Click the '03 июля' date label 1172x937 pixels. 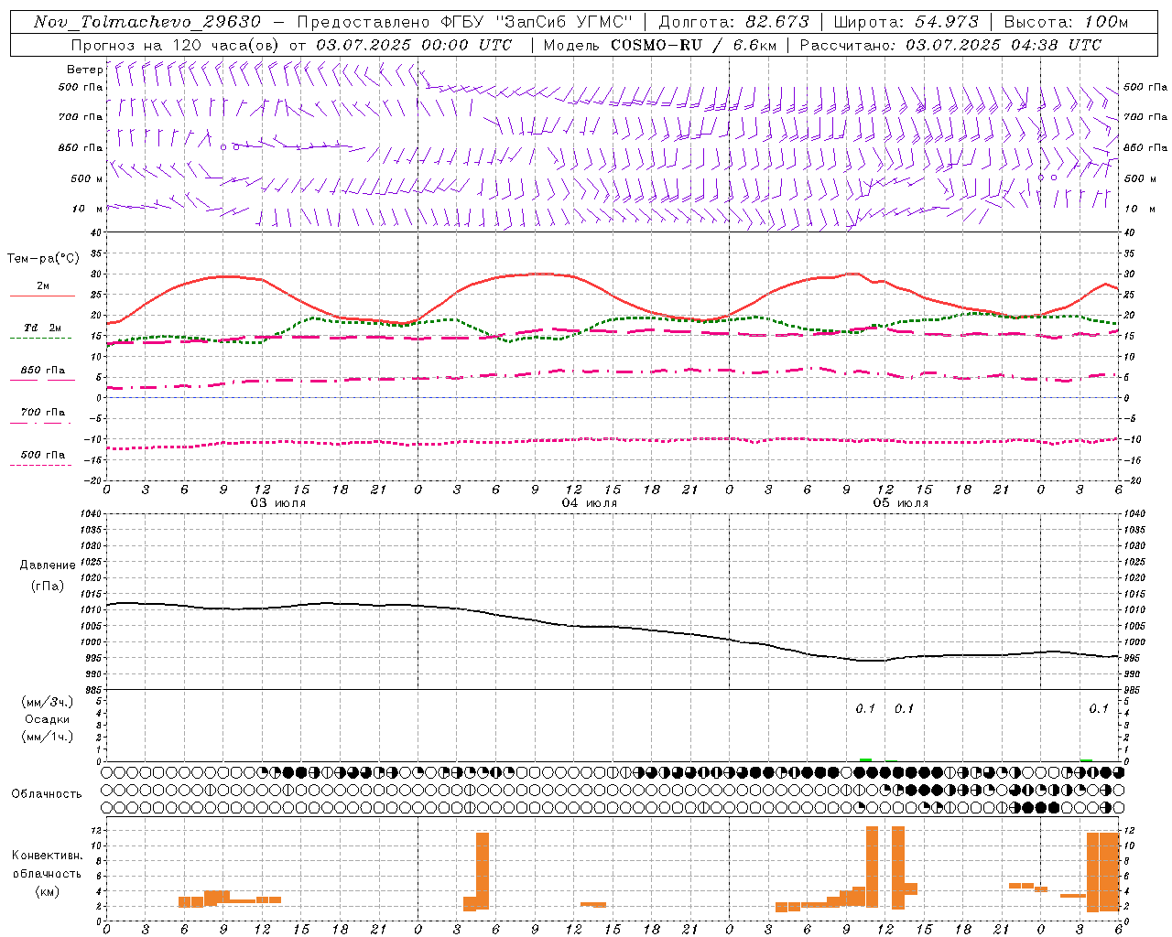pos(278,503)
